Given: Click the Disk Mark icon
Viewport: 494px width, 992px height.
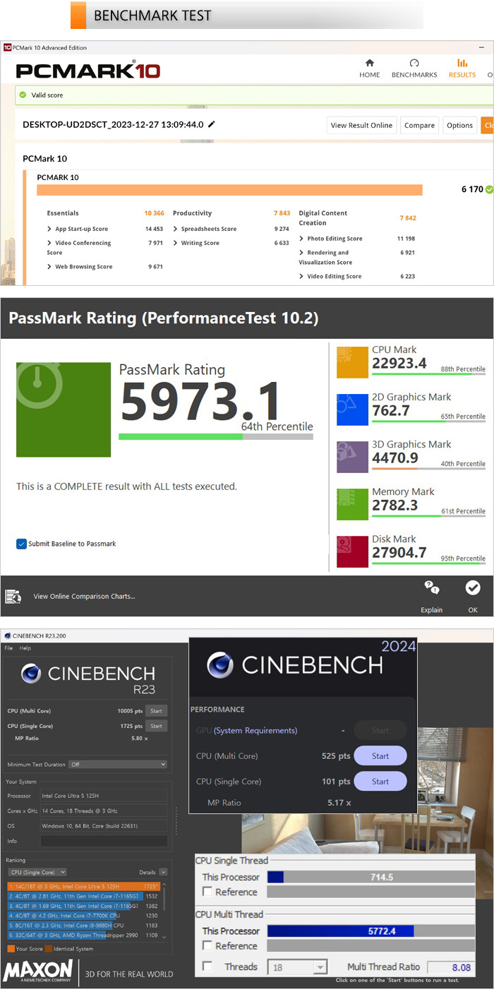Looking at the screenshot, I should pyautogui.click(x=352, y=551).
